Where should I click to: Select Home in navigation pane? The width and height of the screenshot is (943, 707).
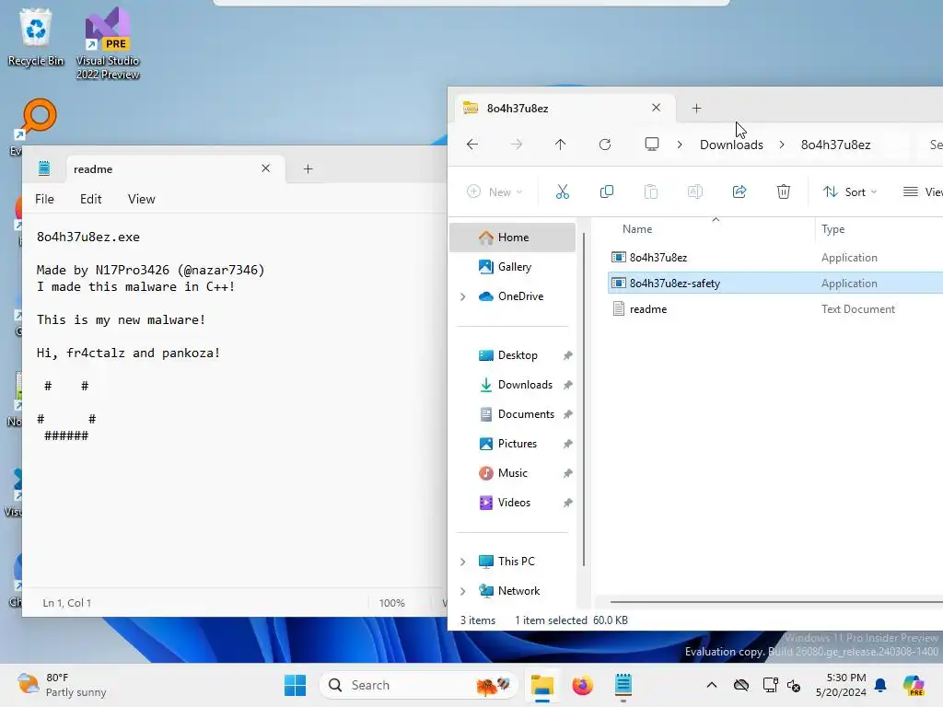pos(512,238)
